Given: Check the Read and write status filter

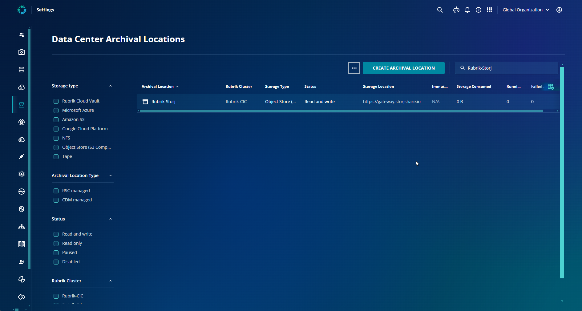Looking at the screenshot, I should click(x=56, y=234).
